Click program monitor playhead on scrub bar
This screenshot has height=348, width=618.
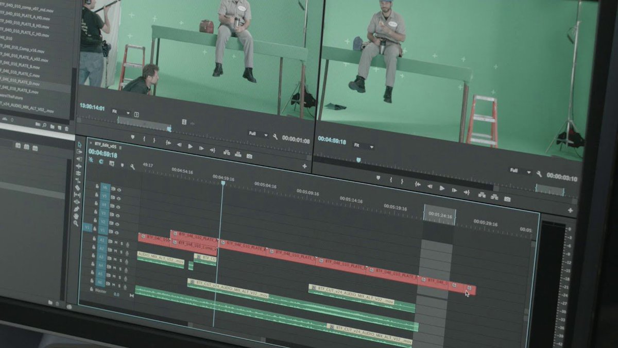point(358,160)
